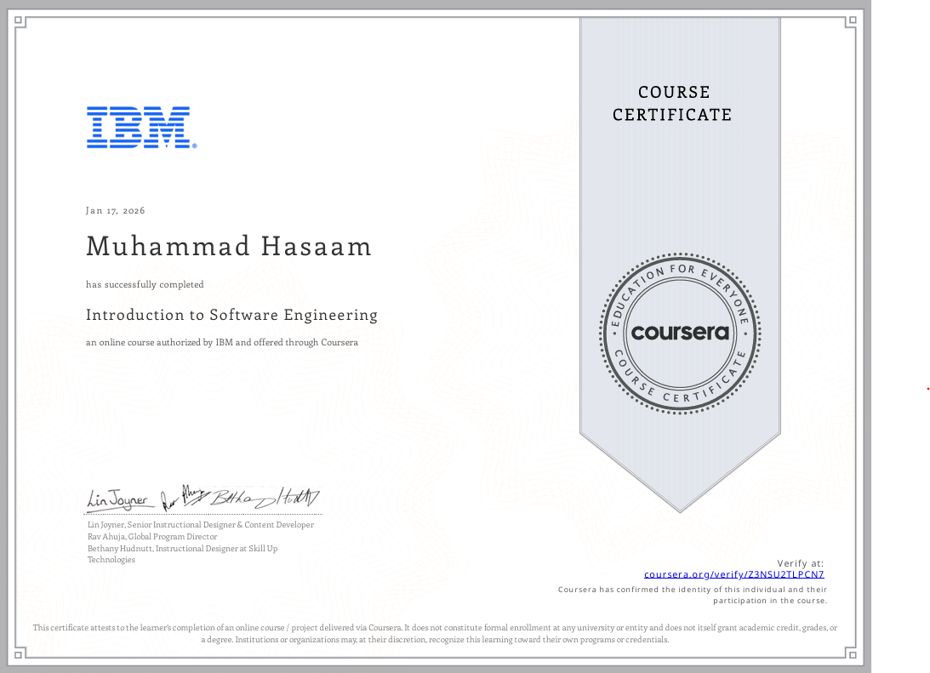
Task: Click 'Lin Joyner, Senior Instructional Designer' line
Action: pyautogui.click(x=201, y=525)
